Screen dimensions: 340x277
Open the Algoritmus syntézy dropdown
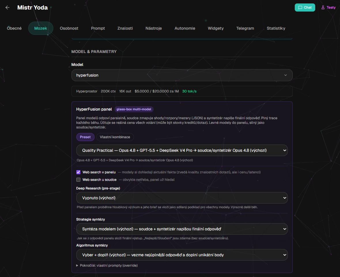coord(182,255)
